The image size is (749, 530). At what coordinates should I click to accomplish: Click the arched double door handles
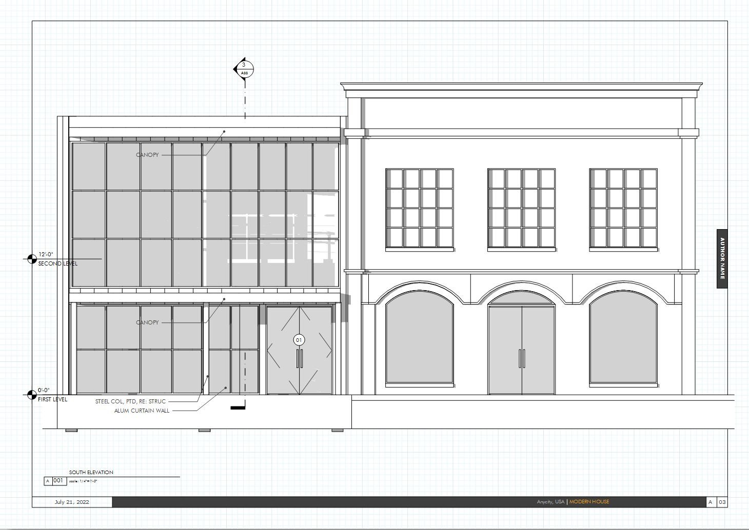pyautogui.click(x=522, y=358)
